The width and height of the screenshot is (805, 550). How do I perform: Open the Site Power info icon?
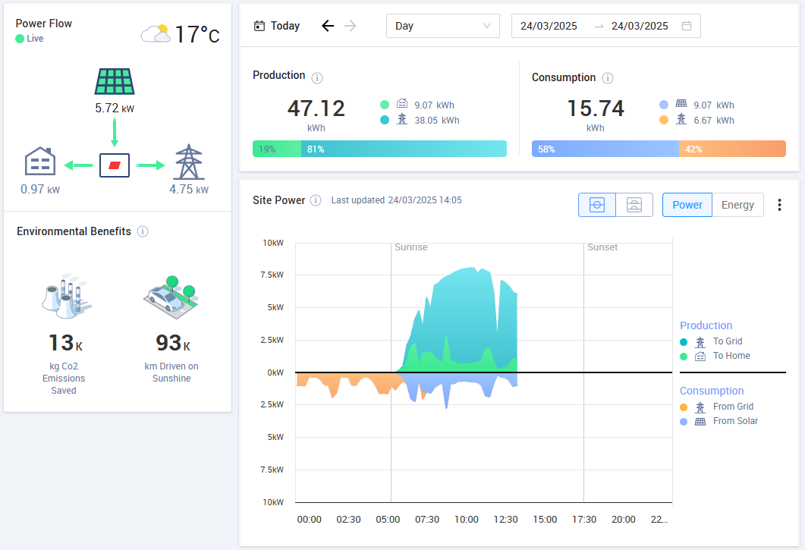tap(316, 200)
